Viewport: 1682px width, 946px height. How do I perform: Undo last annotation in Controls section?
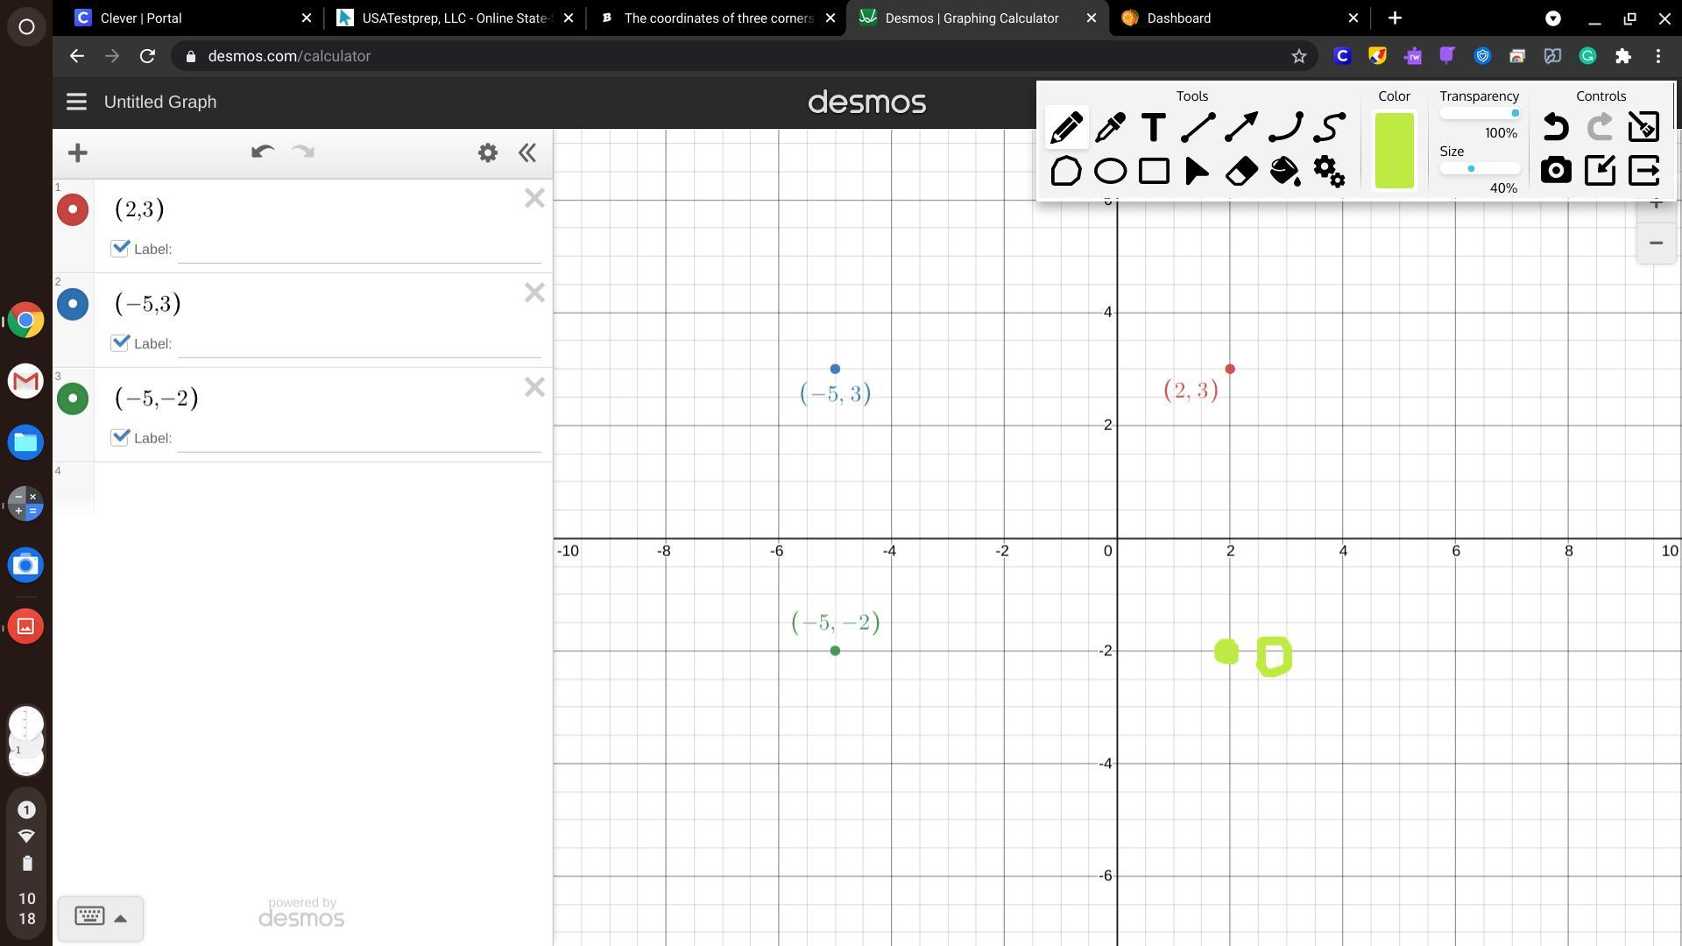pos(1556,128)
